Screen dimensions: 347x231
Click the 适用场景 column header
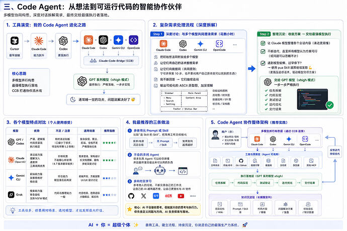89,131
